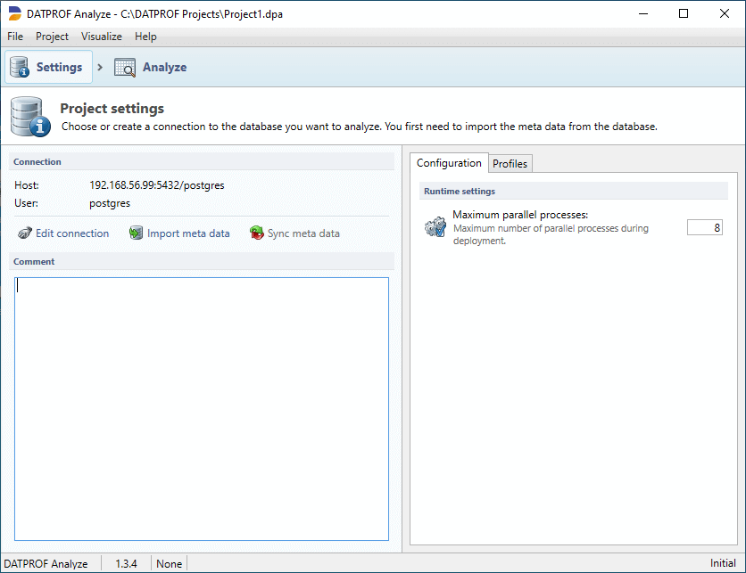Click the Sync meta data icon
Image resolution: width=746 pixels, height=573 pixels.
click(x=257, y=233)
